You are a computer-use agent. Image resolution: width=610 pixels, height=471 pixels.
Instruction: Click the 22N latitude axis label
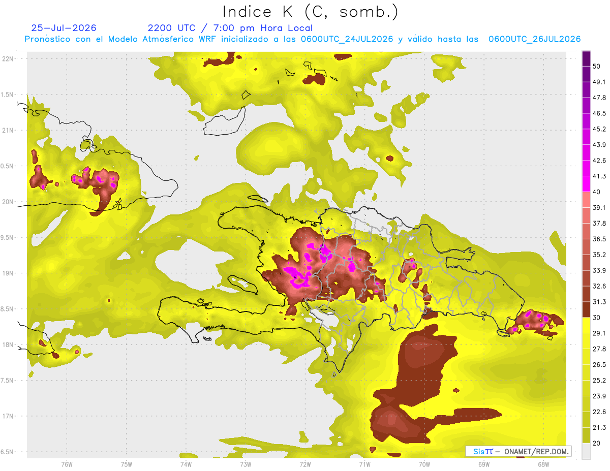click(x=8, y=59)
